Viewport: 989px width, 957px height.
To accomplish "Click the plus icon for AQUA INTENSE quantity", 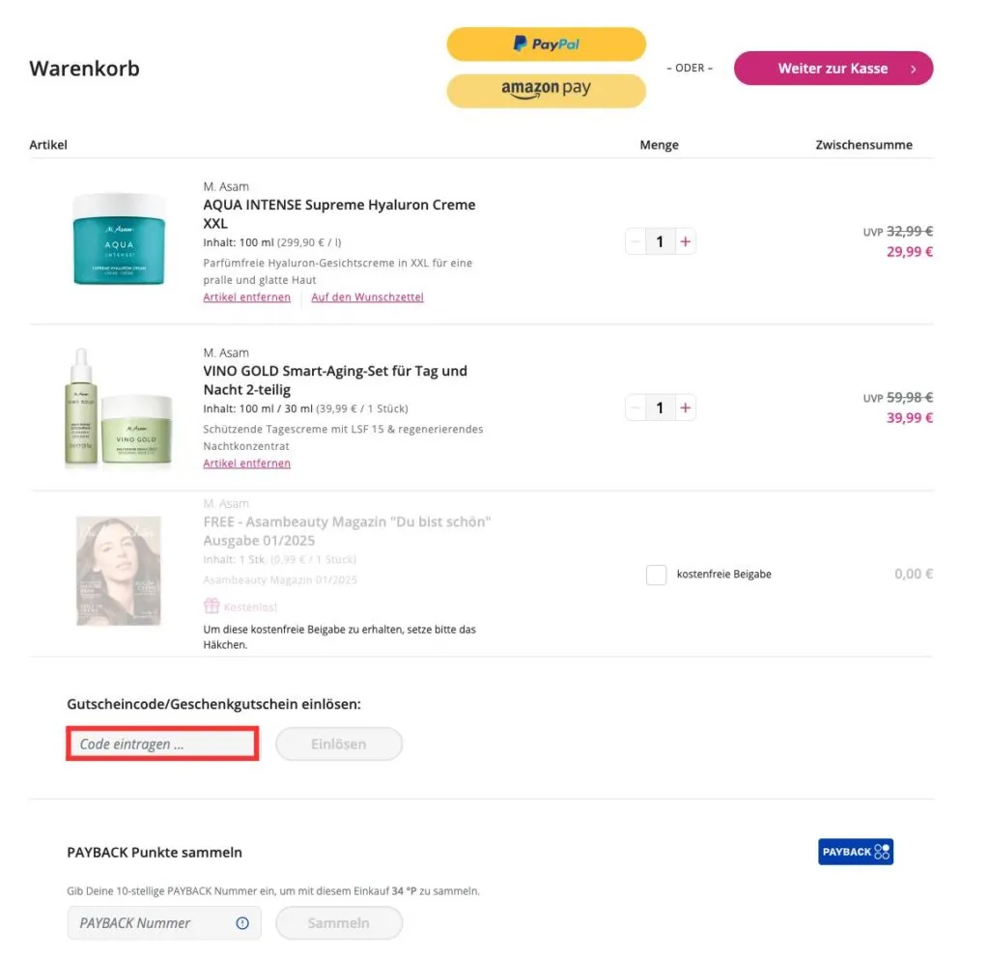I will coord(685,241).
